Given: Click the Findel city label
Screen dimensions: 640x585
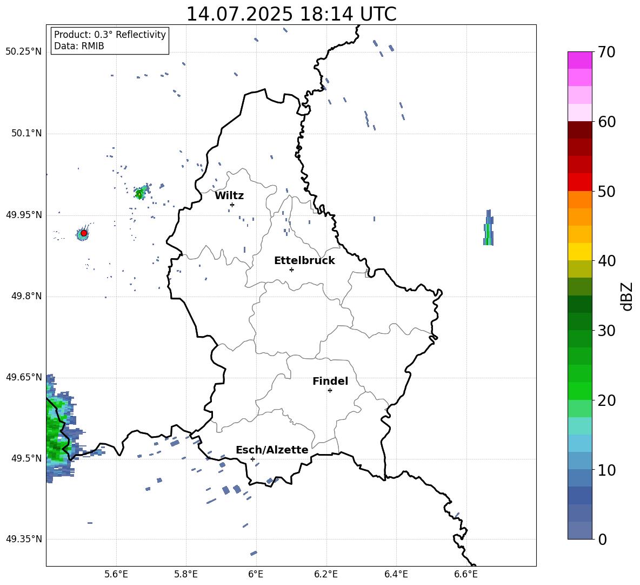Looking at the screenshot, I should coord(330,381).
